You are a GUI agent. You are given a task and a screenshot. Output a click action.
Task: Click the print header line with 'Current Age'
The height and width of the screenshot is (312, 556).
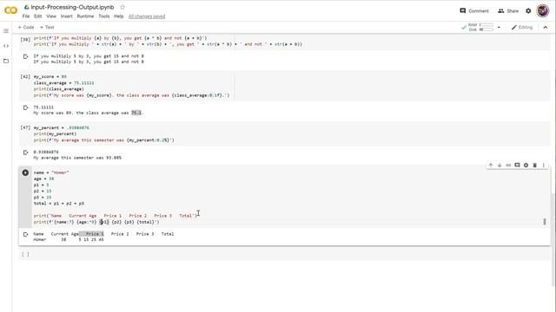tap(116, 216)
